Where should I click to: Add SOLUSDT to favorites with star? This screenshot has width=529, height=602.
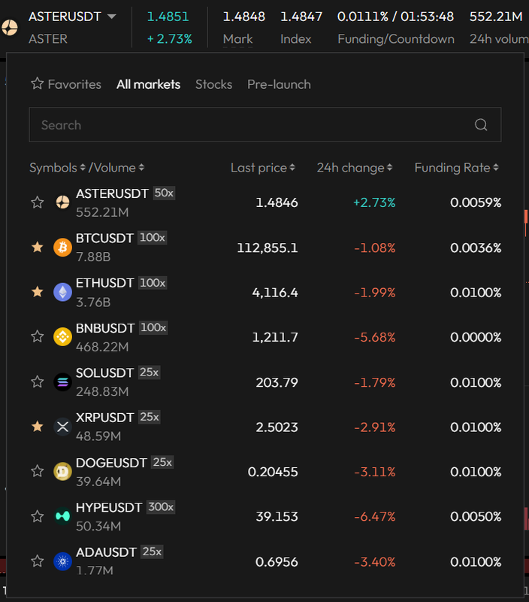pyautogui.click(x=37, y=382)
